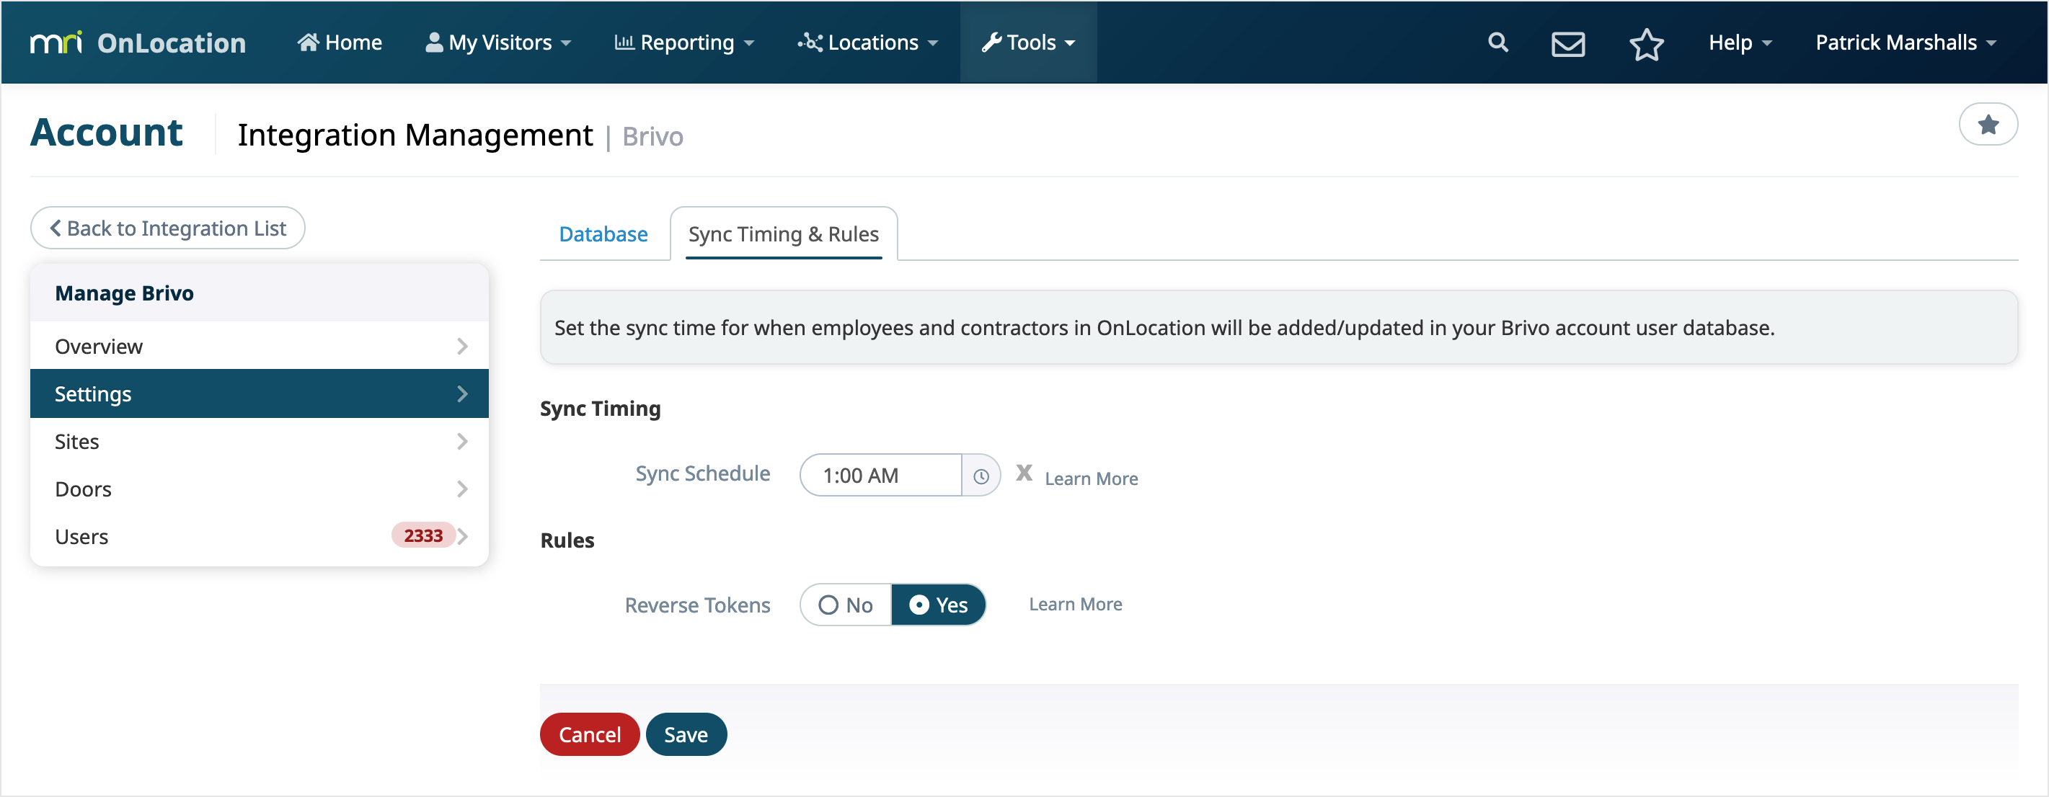This screenshot has height=797, width=2049.
Task: Select the Sync Timing & Rules tab
Action: [784, 234]
